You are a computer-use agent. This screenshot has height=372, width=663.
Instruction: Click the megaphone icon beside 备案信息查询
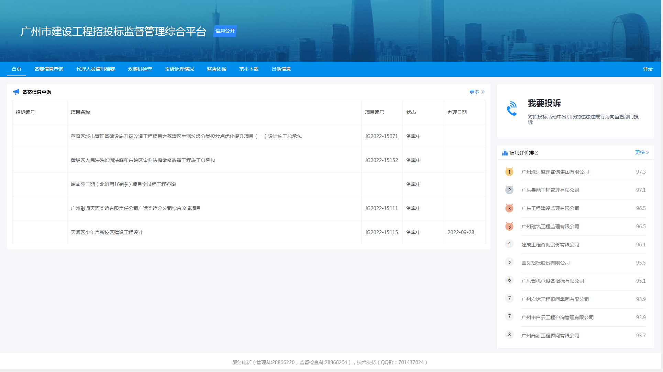[16, 92]
